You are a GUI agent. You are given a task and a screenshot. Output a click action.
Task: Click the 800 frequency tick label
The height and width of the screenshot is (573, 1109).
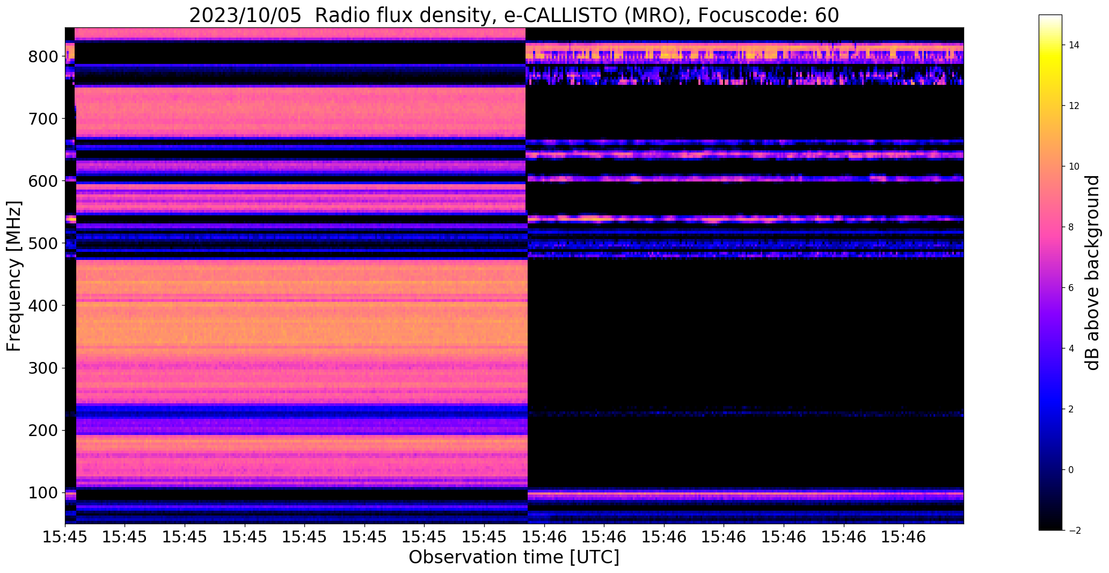pos(43,56)
